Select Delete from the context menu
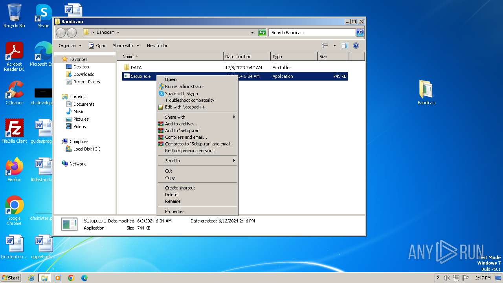The width and height of the screenshot is (503, 283). pyautogui.click(x=197, y=195)
